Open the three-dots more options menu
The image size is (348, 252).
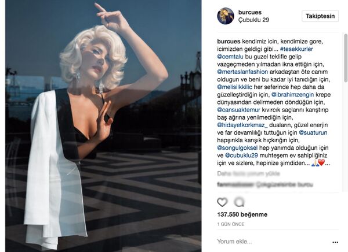[x=335, y=242]
